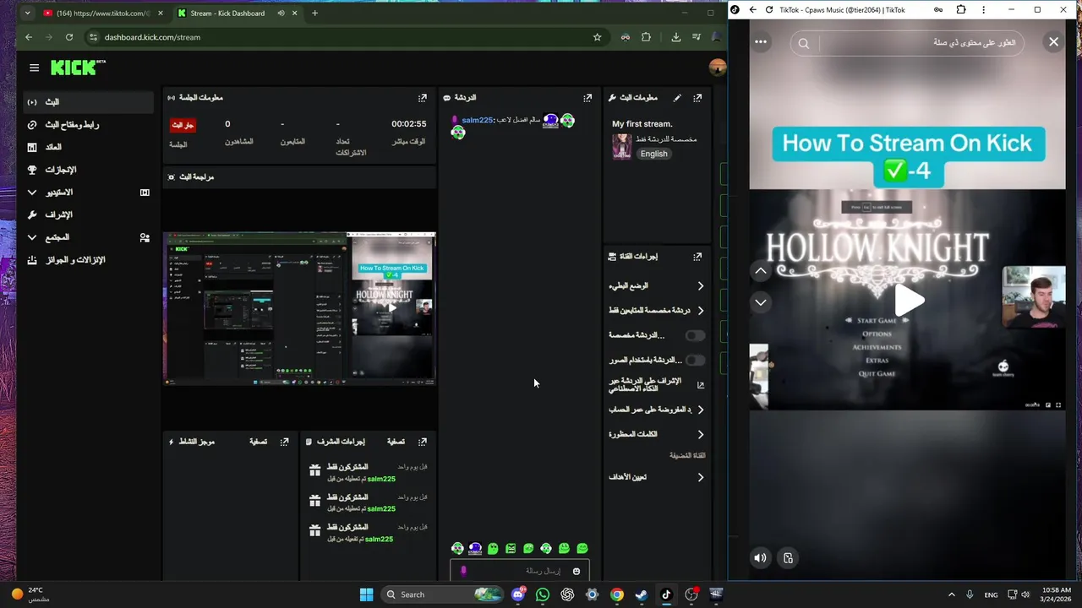Toggle the الدردشة باستخدام الصور switch
This screenshot has width=1082, height=608.
pyautogui.click(x=695, y=360)
